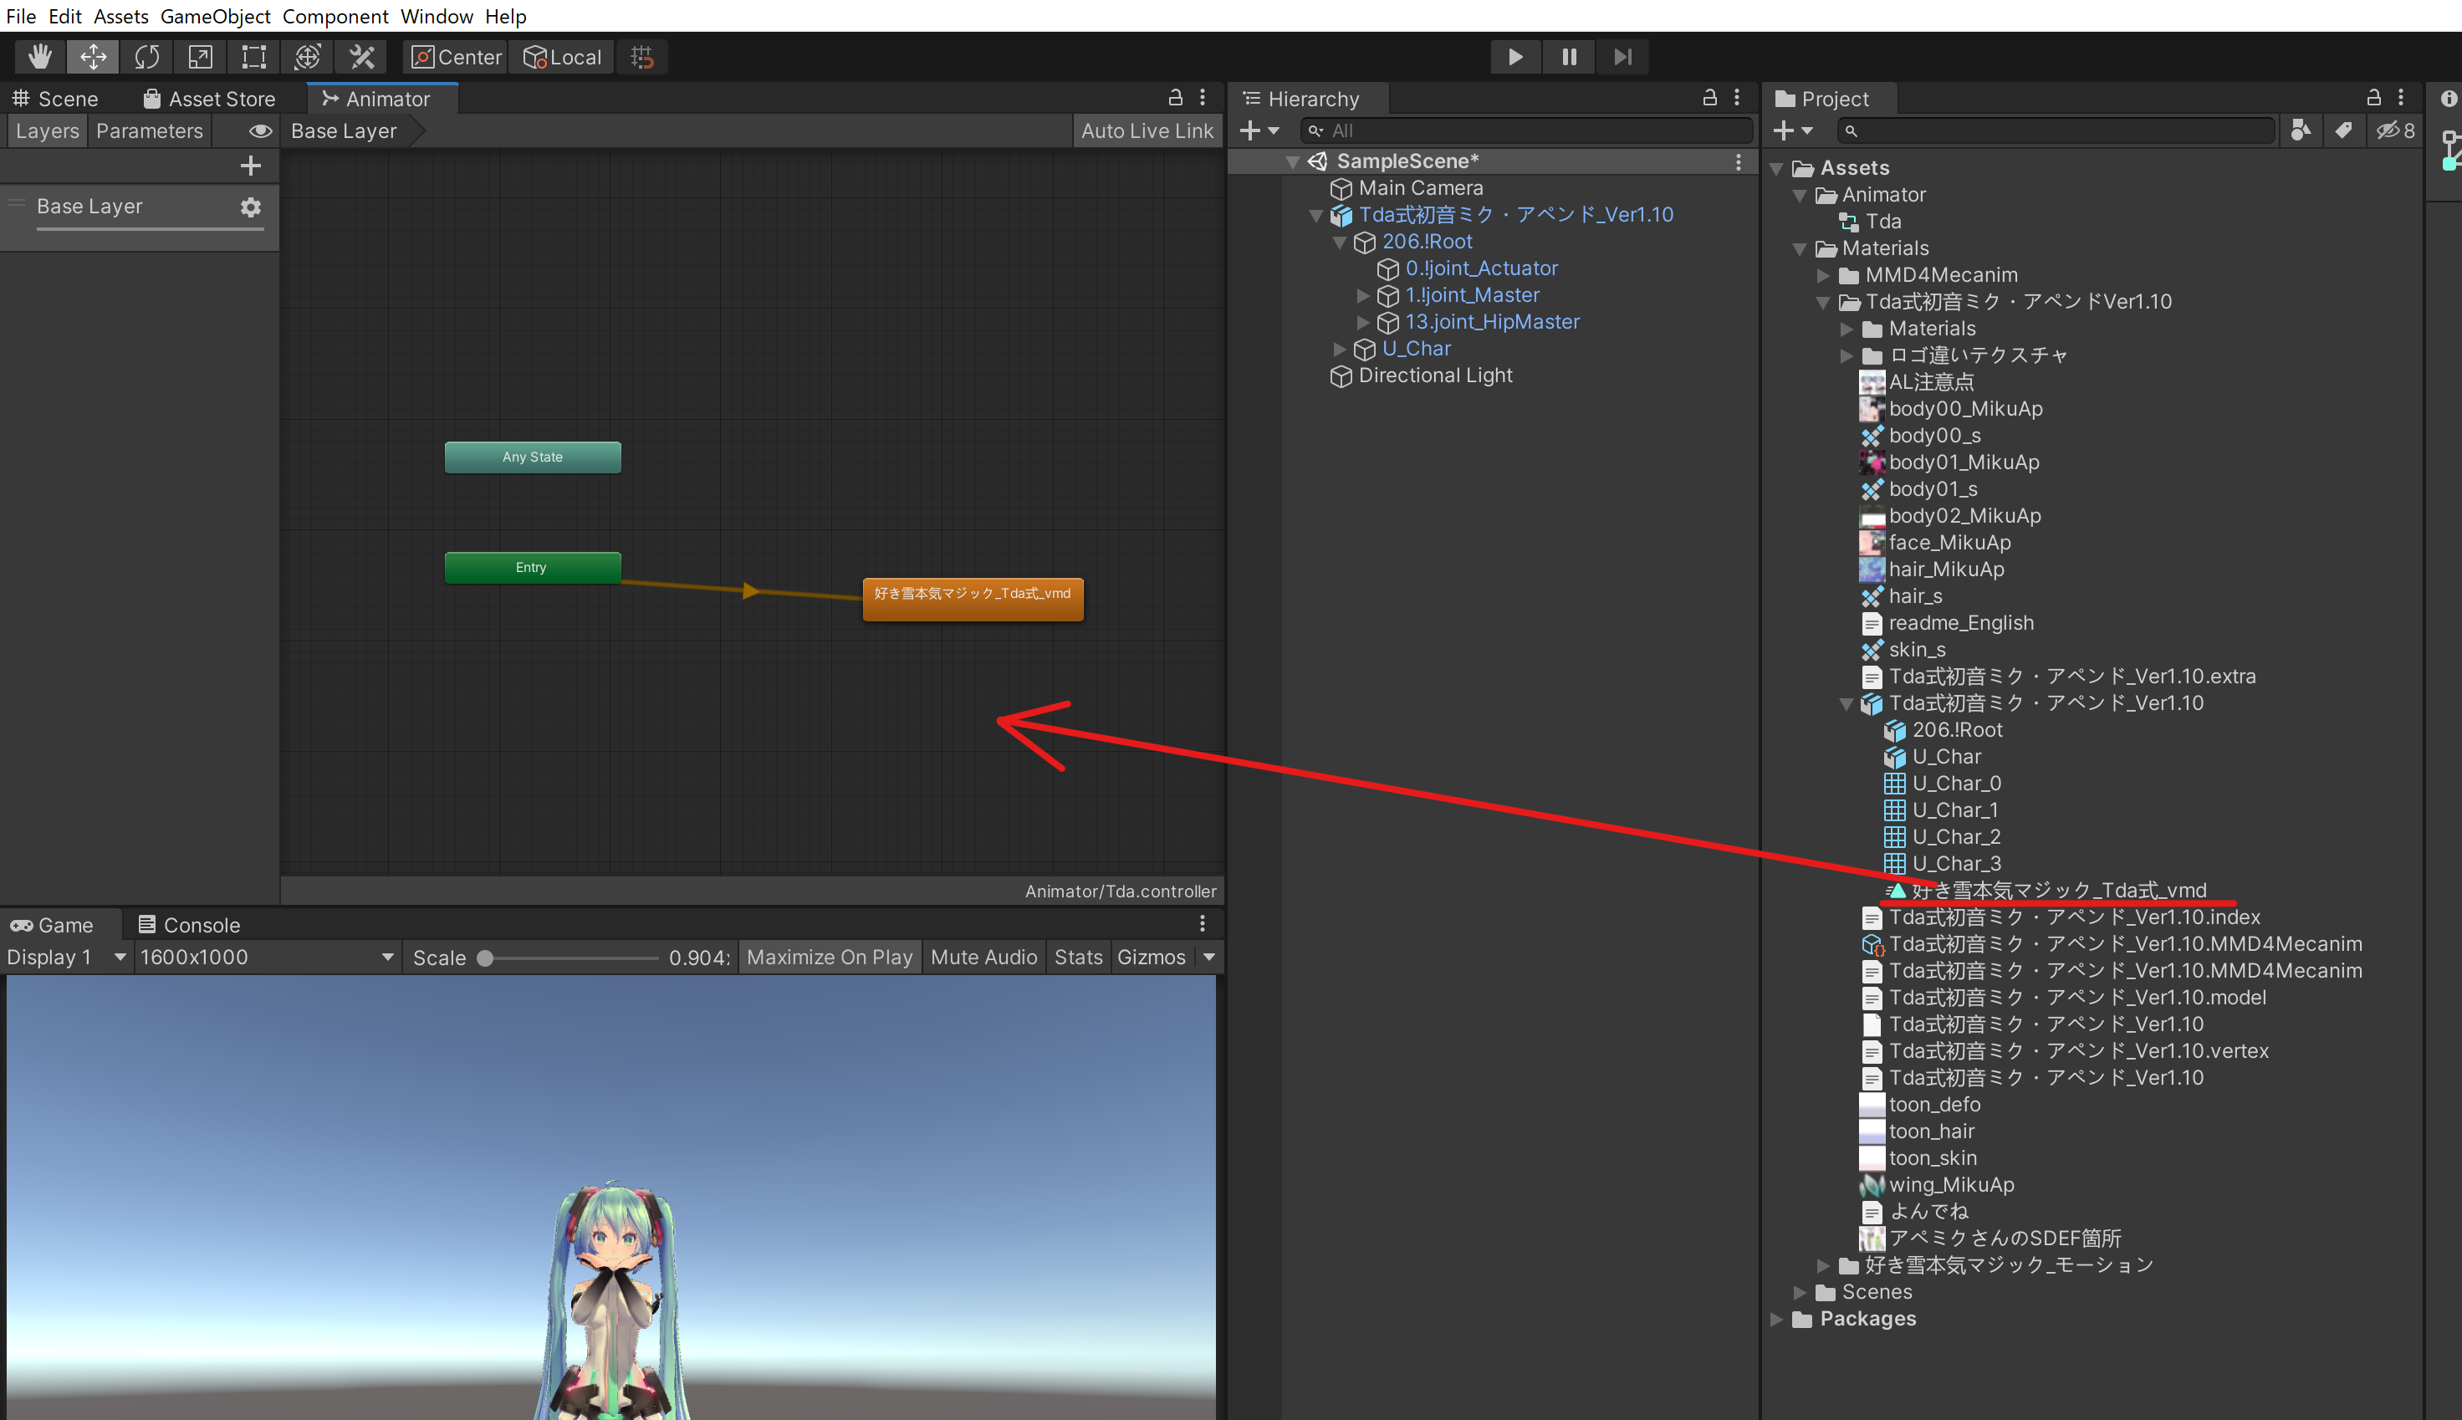Expand U_Char in the Hierarchy
Viewport: 2462px width, 1420px height.
[x=1340, y=350]
